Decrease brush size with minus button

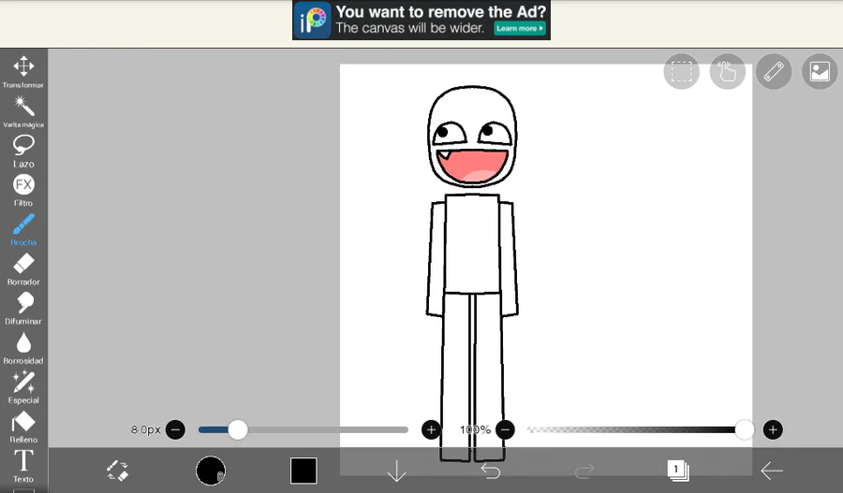175,429
